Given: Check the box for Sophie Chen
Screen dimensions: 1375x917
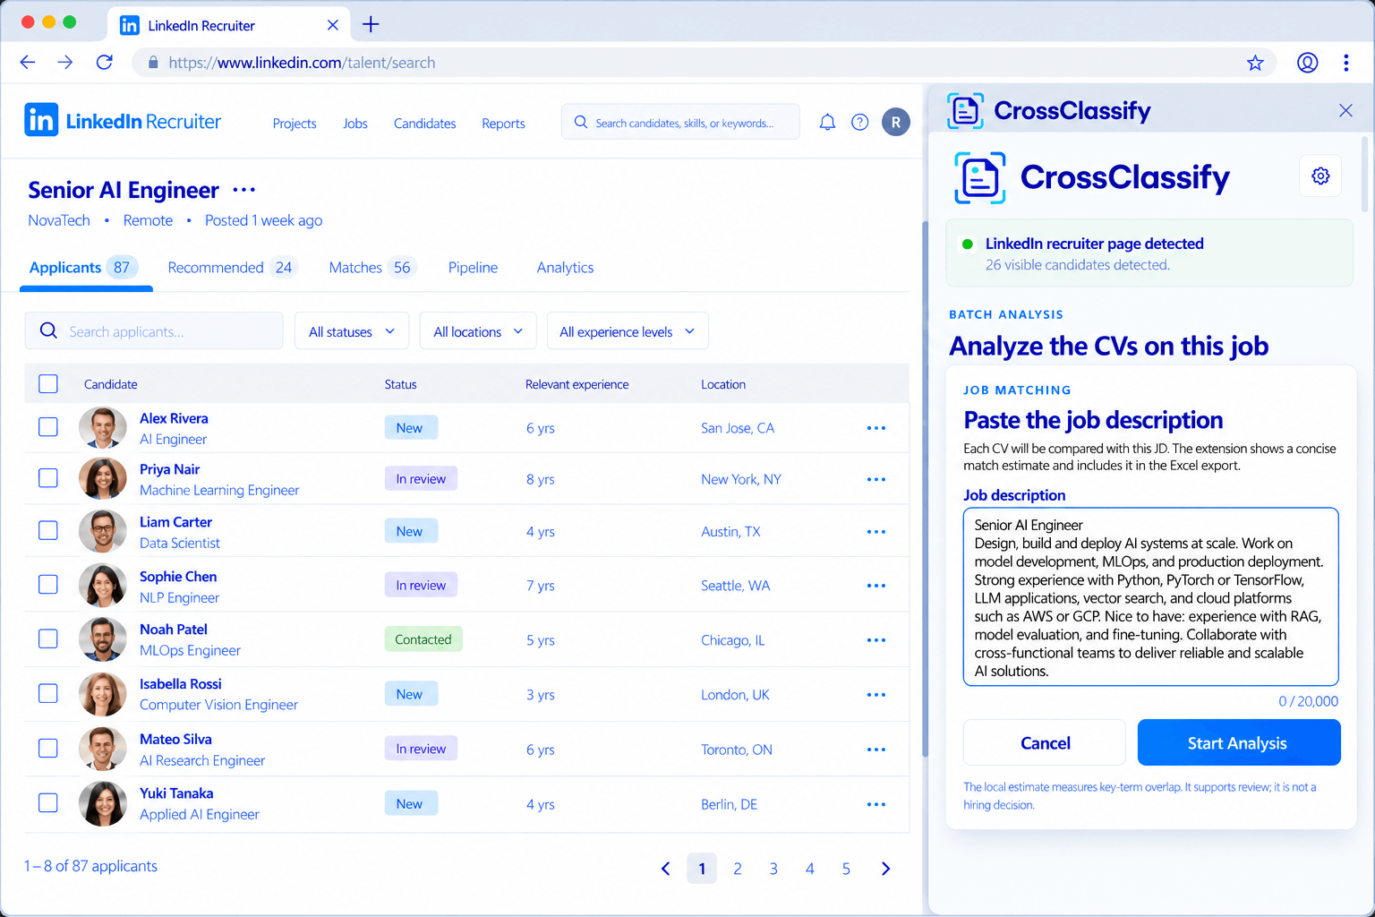Looking at the screenshot, I should point(48,585).
